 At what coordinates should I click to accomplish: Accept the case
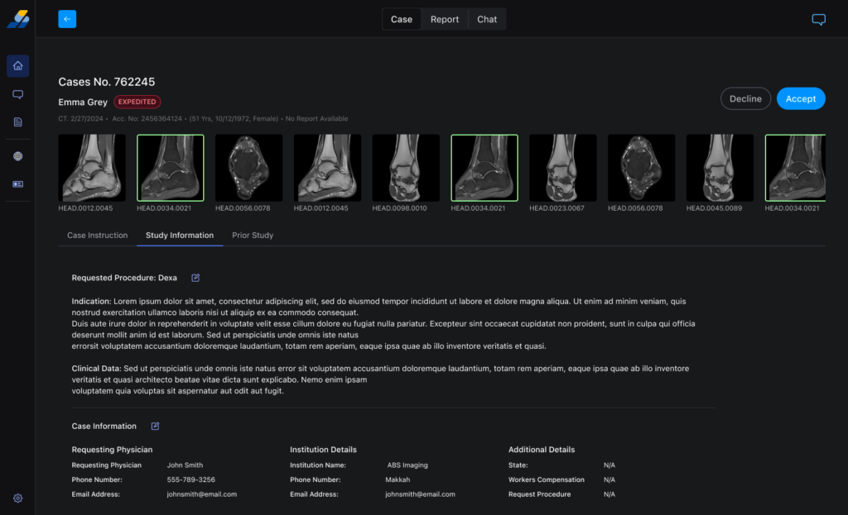pos(801,99)
